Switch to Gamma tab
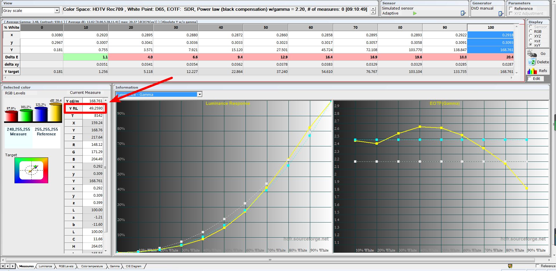The image size is (556, 271). [115, 266]
